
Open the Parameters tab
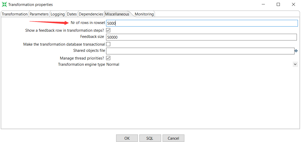39,14
